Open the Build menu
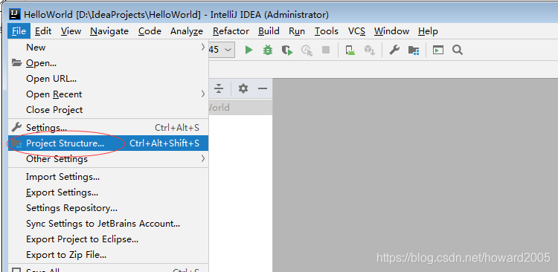 269,31
